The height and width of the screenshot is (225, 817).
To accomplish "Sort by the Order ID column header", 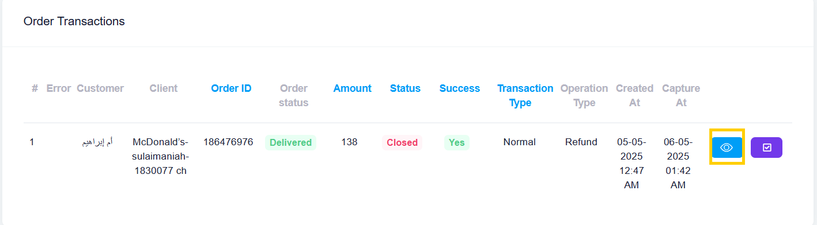I will pos(231,88).
